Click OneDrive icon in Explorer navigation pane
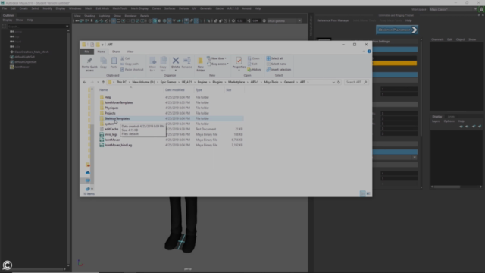Screen dimensions: 485x273 [88, 172]
